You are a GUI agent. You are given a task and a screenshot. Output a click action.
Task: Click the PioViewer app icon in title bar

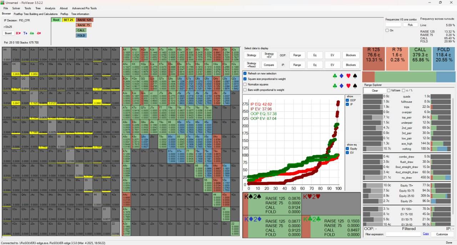pyautogui.click(x=3, y=2)
